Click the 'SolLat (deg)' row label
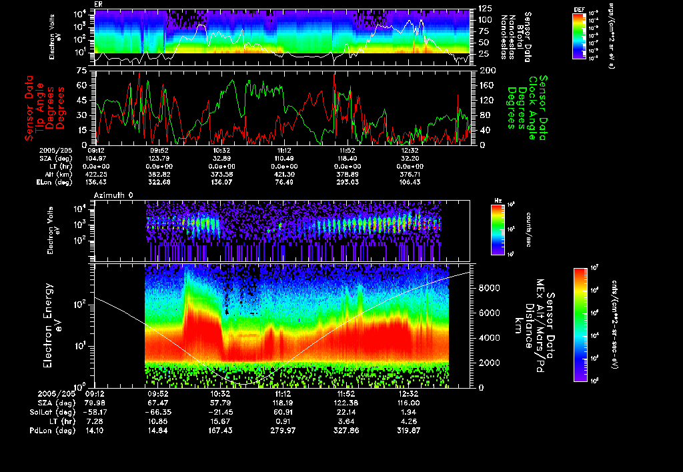Image resolution: width=683 pixels, height=472 pixels. tap(52, 413)
